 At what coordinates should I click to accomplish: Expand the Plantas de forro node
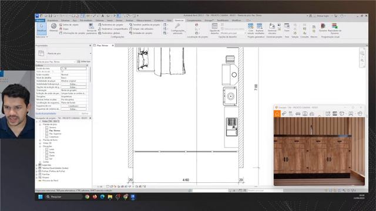pos(40,140)
